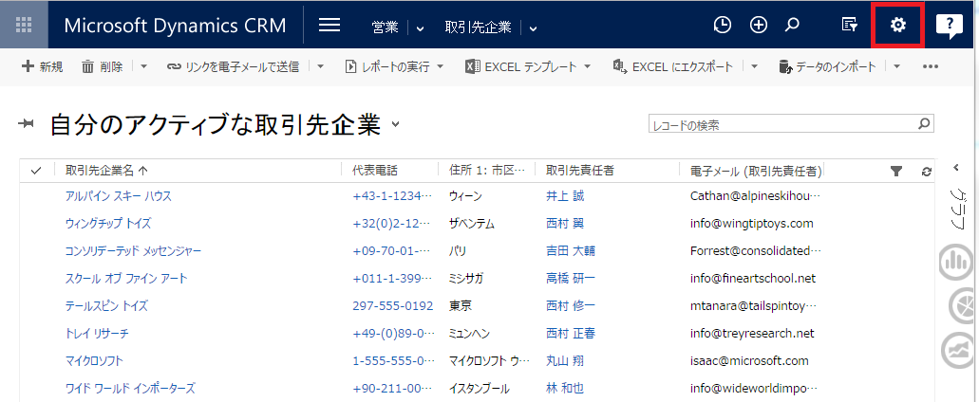Open ウィングチップ トイズ account
The image size is (979, 402).
(x=108, y=223)
